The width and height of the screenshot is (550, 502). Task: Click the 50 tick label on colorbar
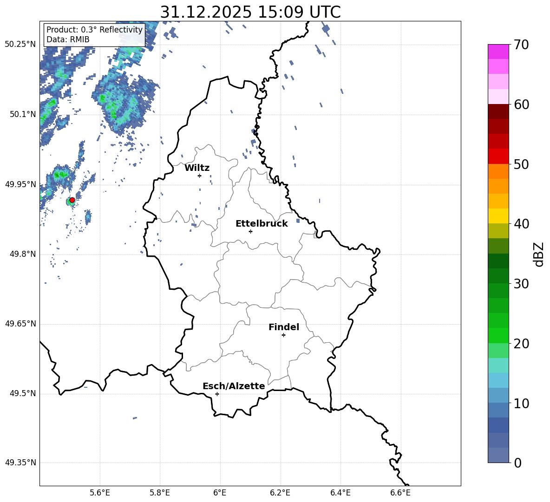[x=521, y=164]
